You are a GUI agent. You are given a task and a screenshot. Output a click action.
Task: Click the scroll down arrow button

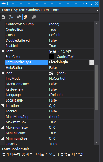point(97,142)
